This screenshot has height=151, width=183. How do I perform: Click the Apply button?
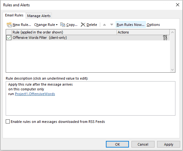click(168, 144)
